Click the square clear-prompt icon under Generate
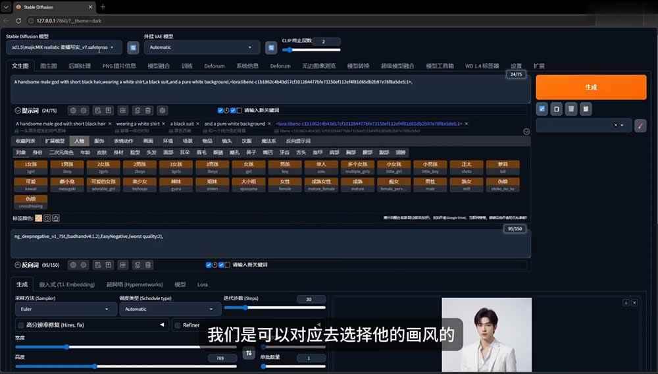 [557, 109]
